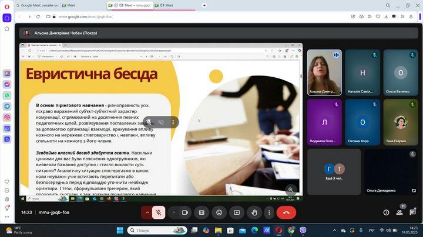Start presenting your screen
This screenshot has width=423, height=237.
(x=237, y=212)
